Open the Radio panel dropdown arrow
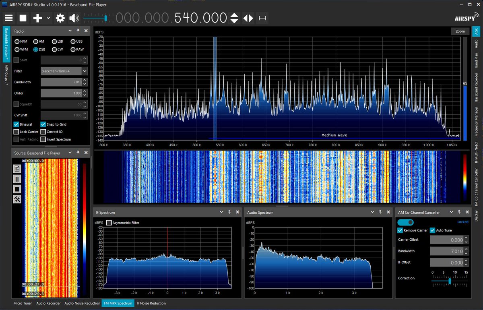 [x=70, y=31]
